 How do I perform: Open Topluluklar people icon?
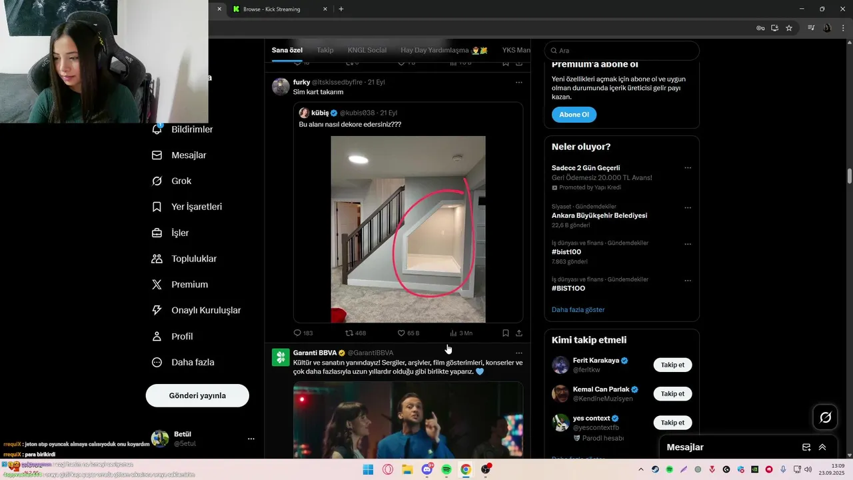(157, 259)
